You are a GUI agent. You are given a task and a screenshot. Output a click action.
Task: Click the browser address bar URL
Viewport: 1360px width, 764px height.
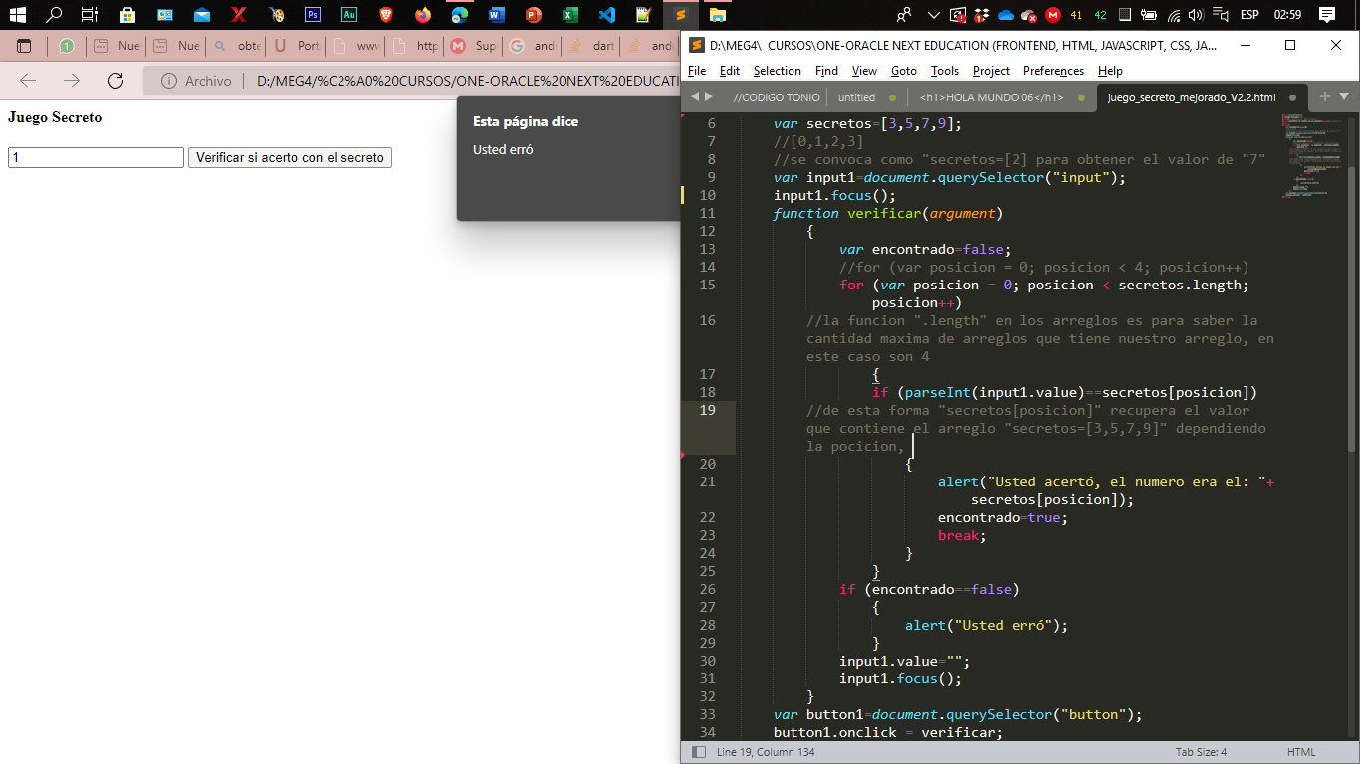coord(467,81)
